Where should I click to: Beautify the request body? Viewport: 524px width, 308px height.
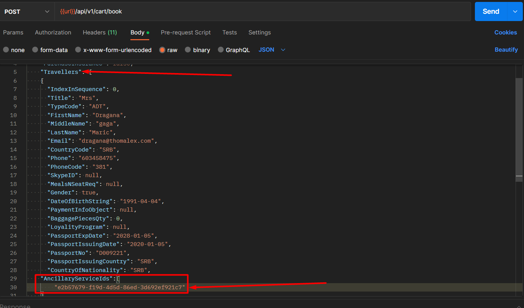(x=506, y=50)
